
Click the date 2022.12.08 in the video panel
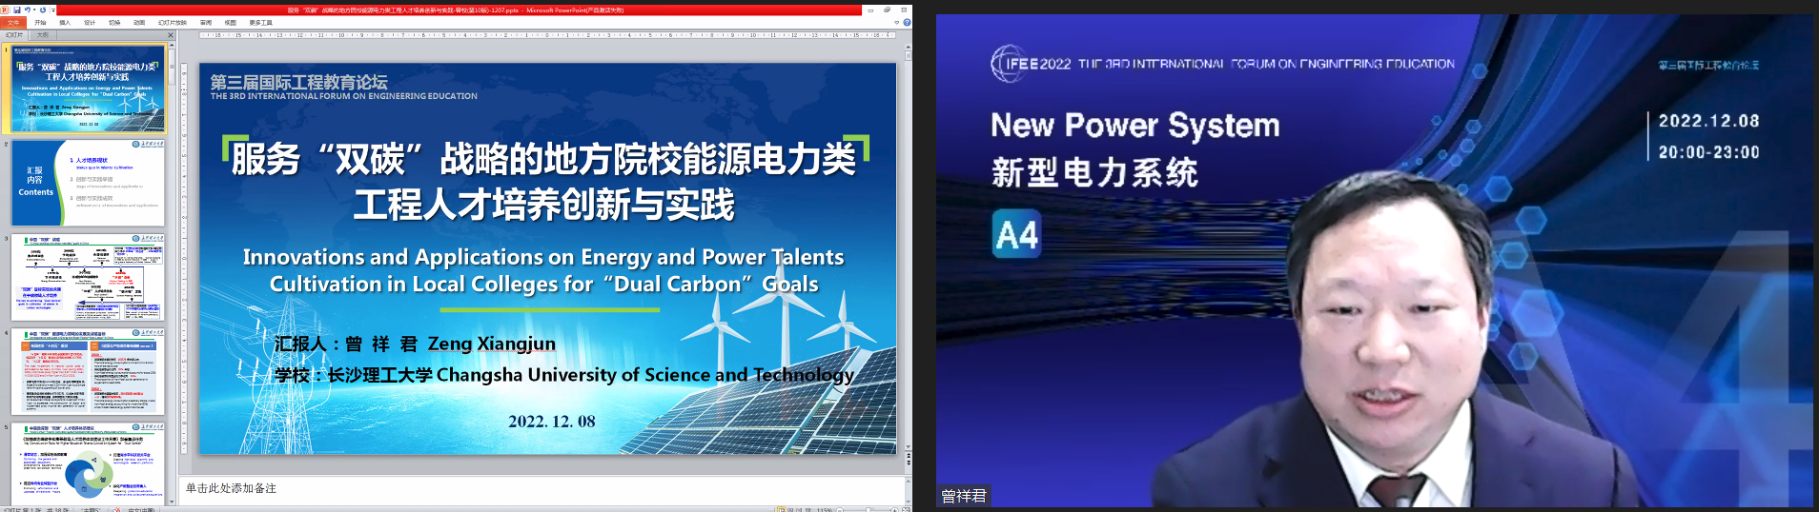point(1708,121)
